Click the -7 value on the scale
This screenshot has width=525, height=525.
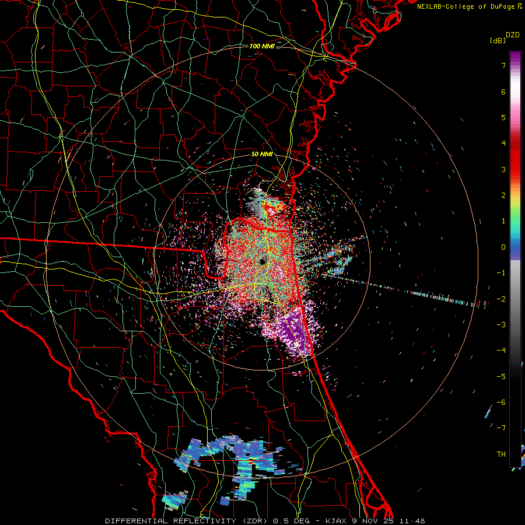[x=501, y=428]
